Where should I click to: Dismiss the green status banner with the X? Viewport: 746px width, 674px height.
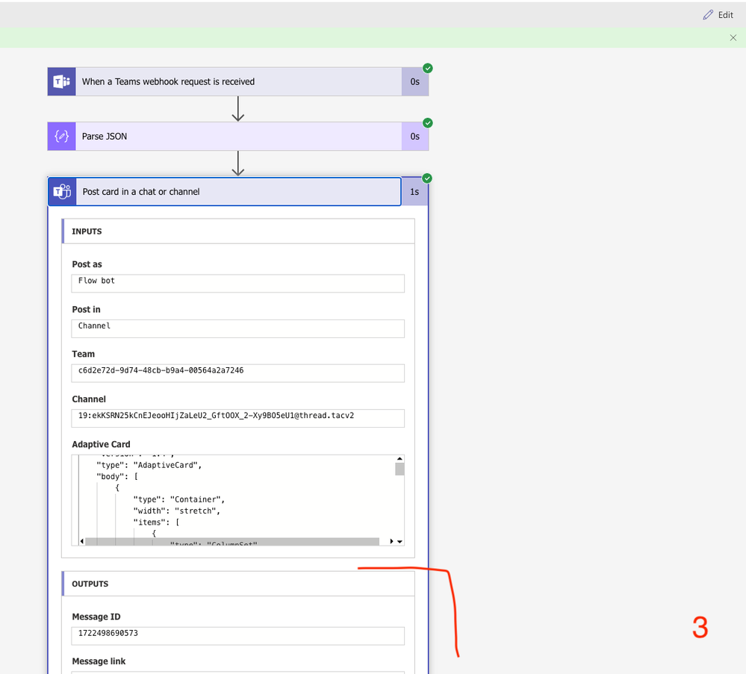[x=733, y=37]
